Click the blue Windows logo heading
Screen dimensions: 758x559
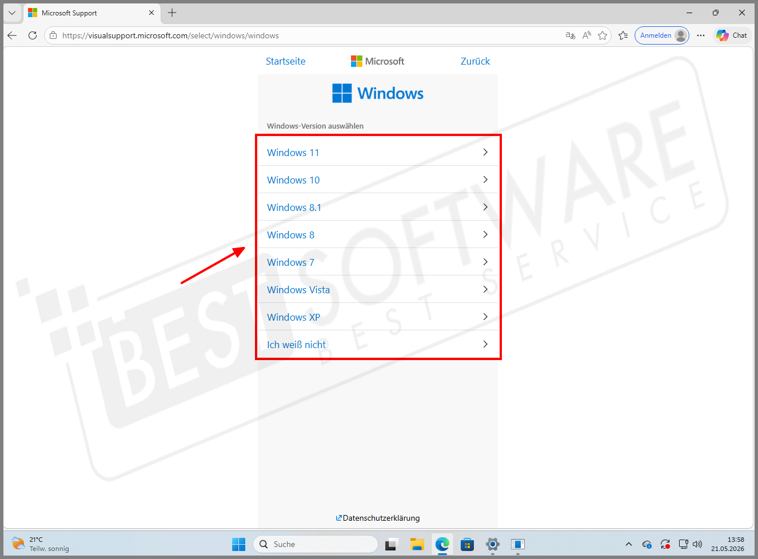point(378,93)
